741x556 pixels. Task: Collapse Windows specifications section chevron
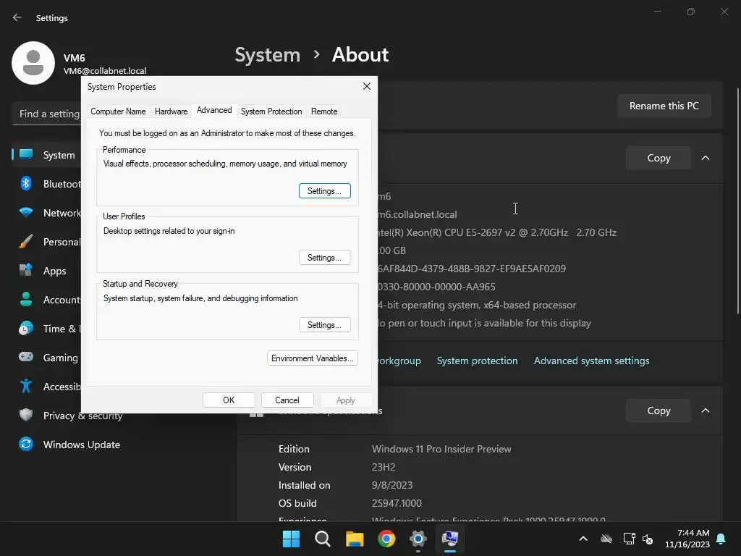pyautogui.click(x=706, y=410)
